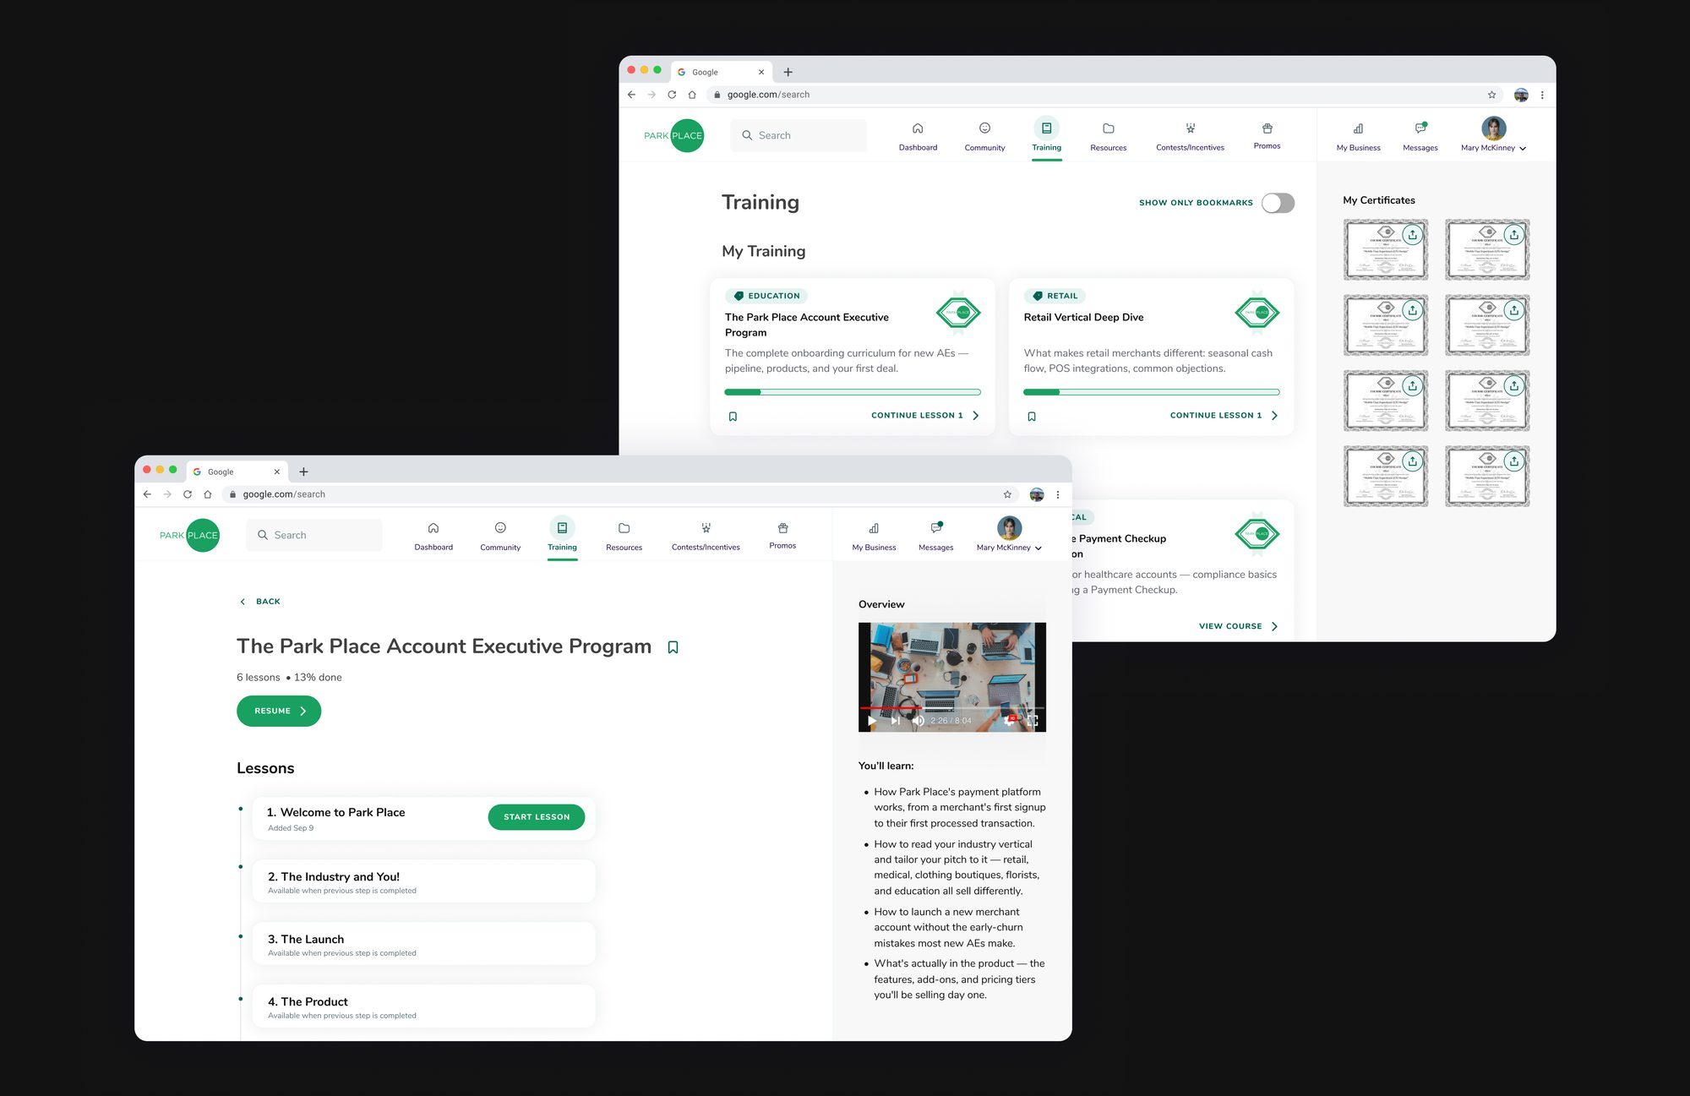The width and height of the screenshot is (1690, 1096).
Task: Open Contests/Incentives in the back window
Action: pos(1190,136)
